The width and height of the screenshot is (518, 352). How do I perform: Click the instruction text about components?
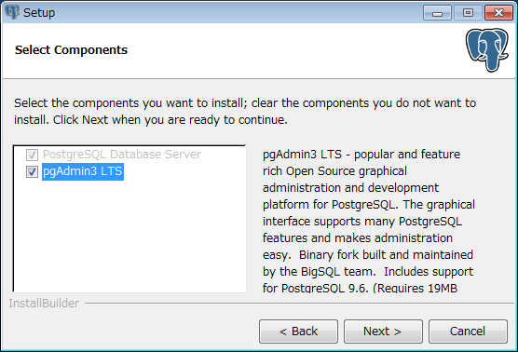245,111
